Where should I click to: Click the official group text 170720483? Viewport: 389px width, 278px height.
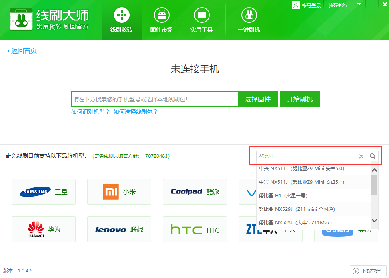click(131, 156)
